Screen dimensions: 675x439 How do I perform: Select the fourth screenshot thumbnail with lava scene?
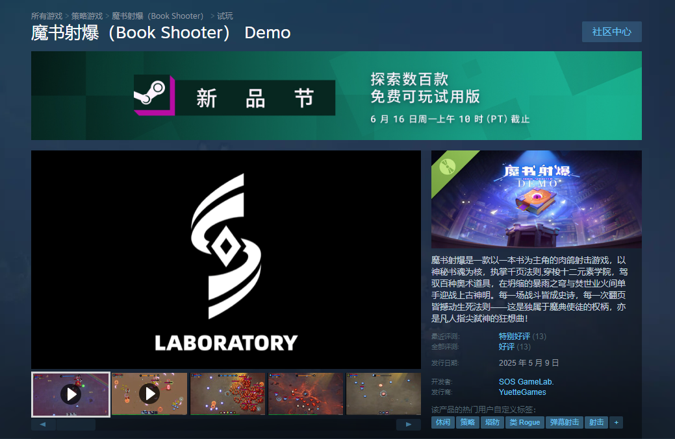tap(305, 394)
